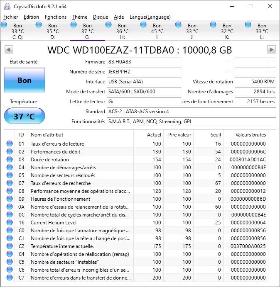280x287 pixels.
Task: Open the Langue(Language) menu
Action: (150, 17)
